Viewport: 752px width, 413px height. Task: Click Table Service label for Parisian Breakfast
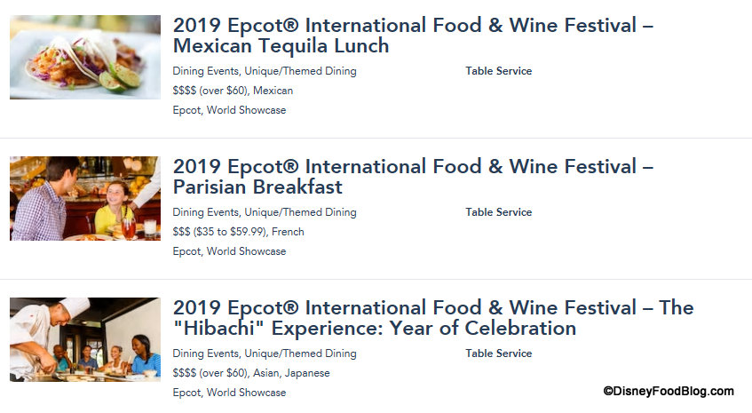498,212
